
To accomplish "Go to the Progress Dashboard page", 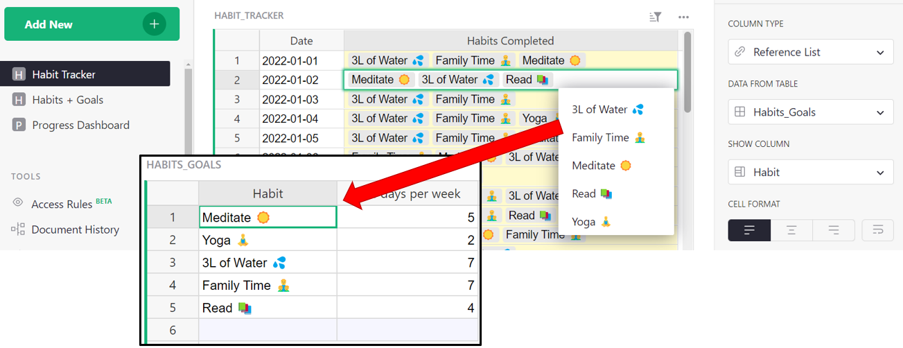I will (x=80, y=125).
